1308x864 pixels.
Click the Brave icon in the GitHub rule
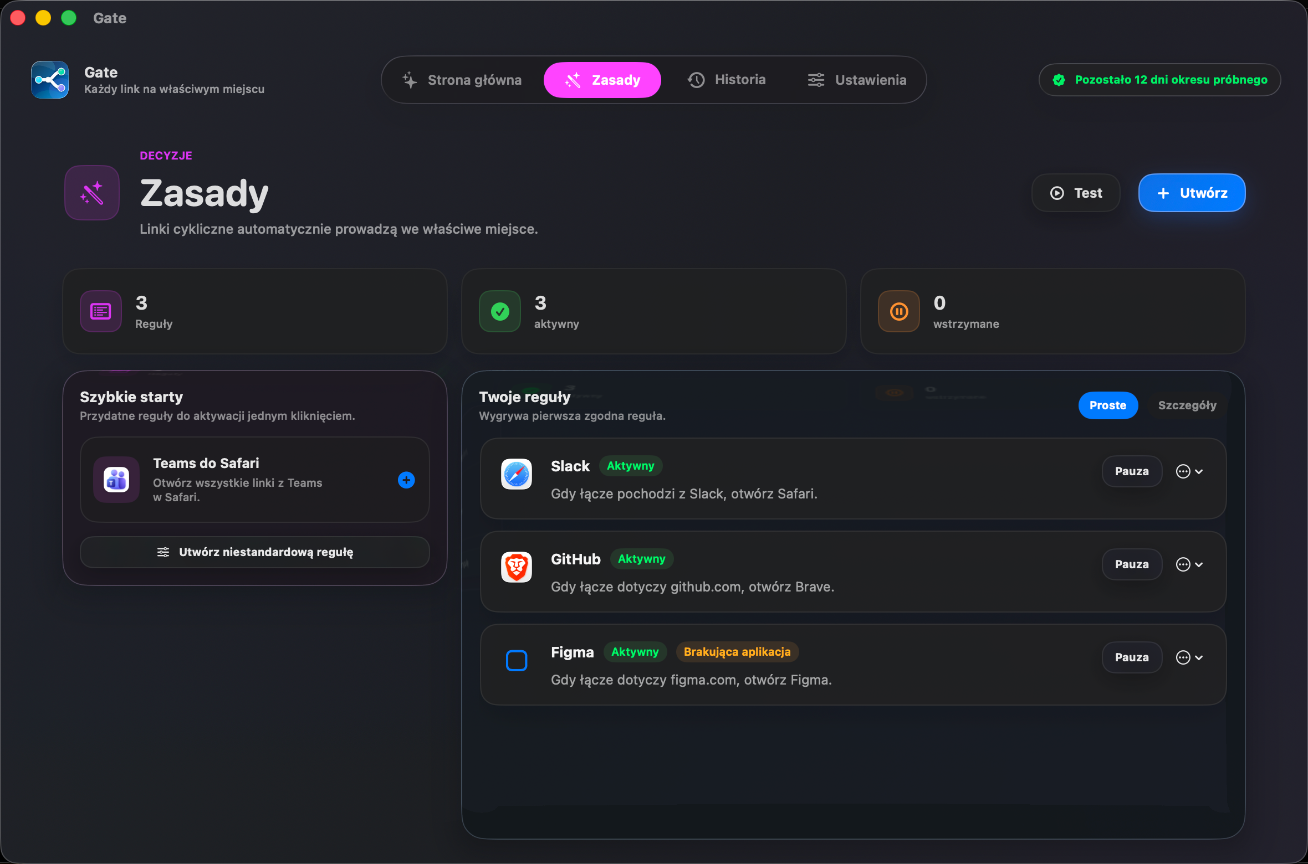point(517,567)
